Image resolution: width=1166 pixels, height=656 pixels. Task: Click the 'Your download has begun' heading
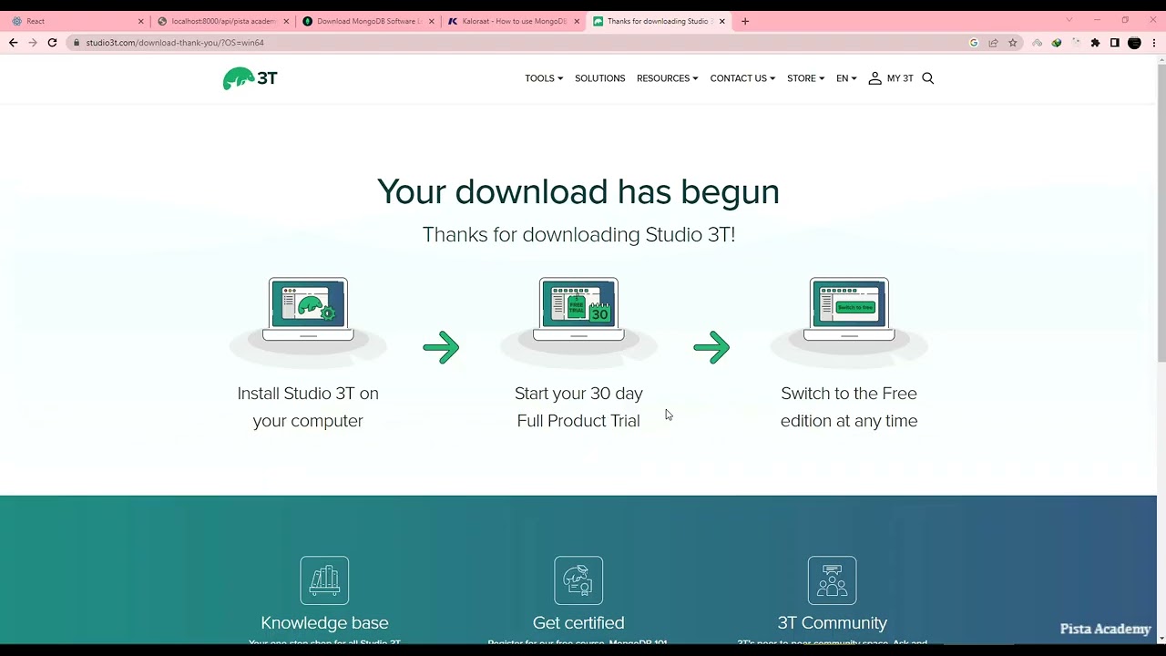click(578, 191)
